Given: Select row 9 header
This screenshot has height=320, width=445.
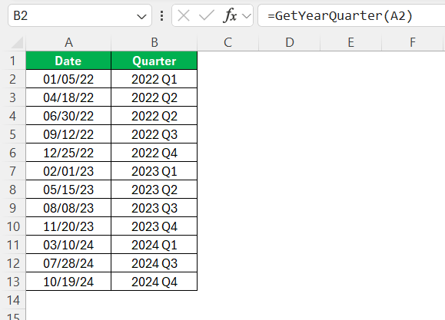Looking at the screenshot, I should pyautogui.click(x=13, y=208).
